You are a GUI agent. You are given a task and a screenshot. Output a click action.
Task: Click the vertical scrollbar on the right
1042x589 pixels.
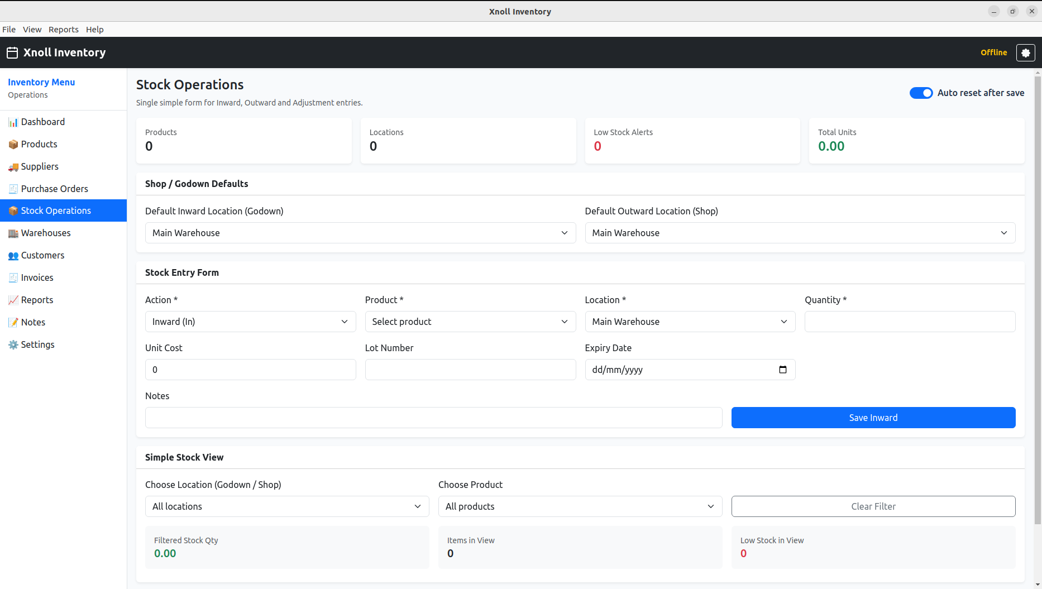tap(1038, 301)
